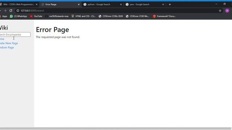Focus the Search Encyclopedia input field
The image size is (232, 130).
[15, 35]
